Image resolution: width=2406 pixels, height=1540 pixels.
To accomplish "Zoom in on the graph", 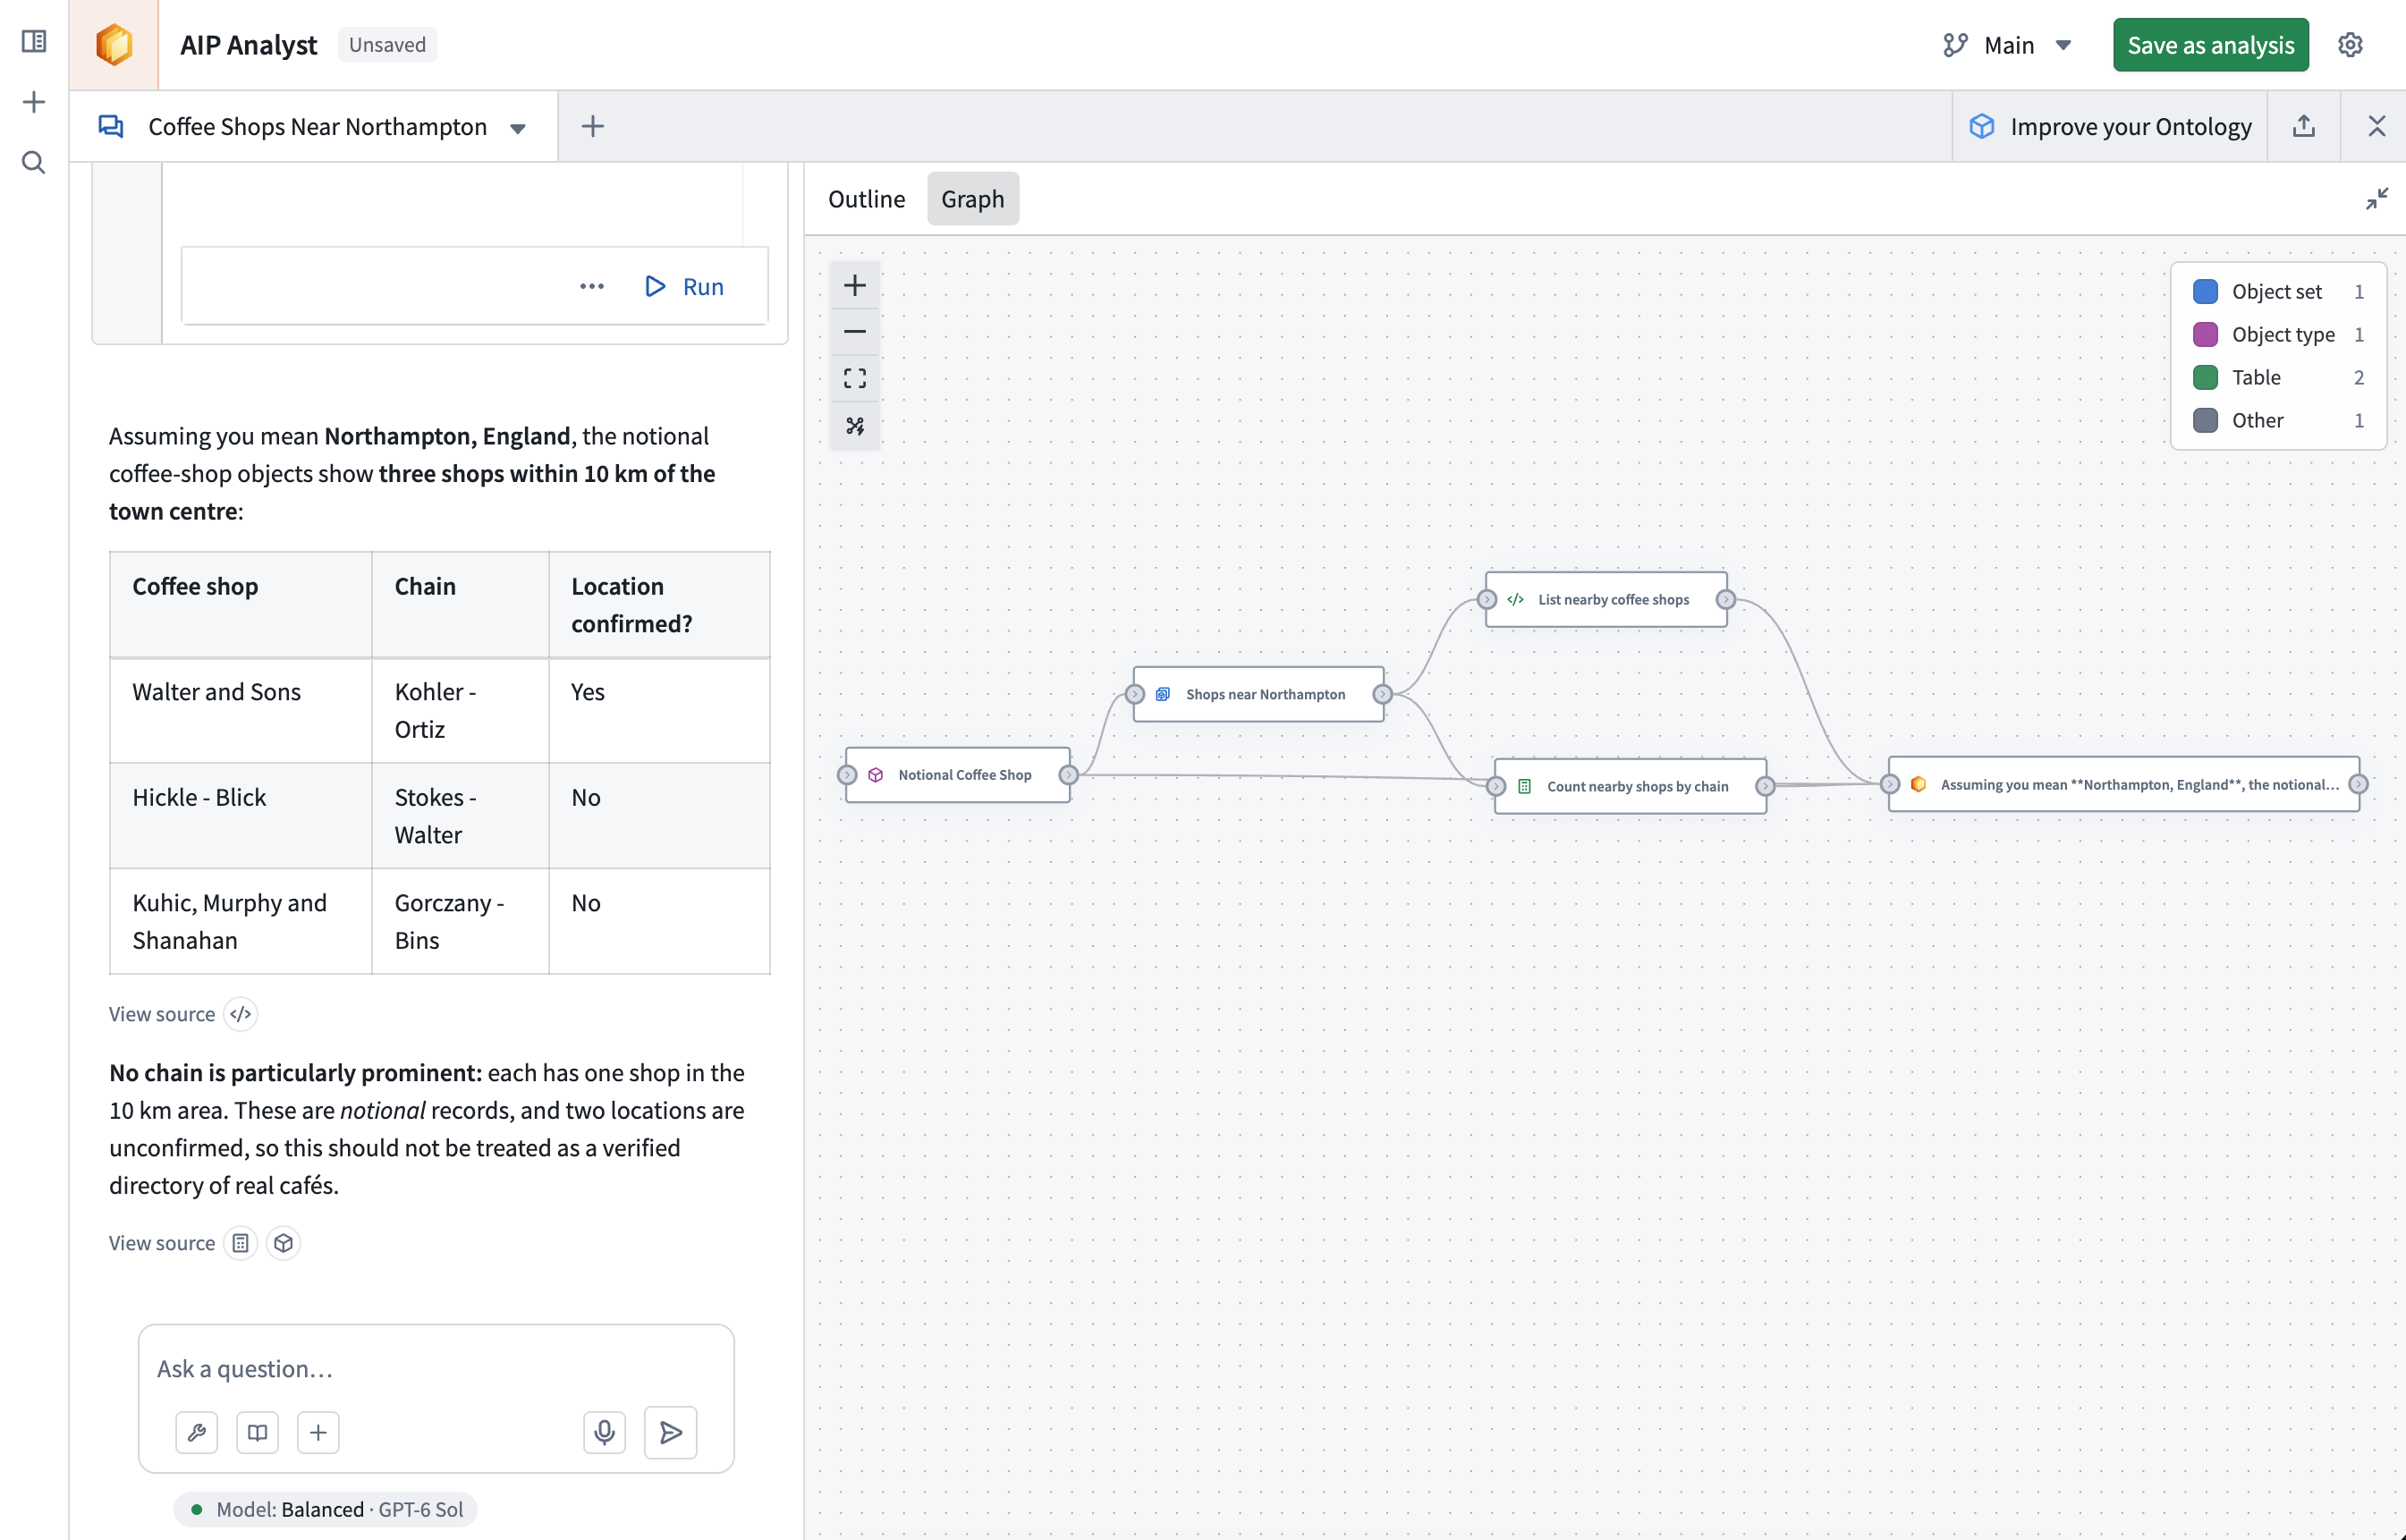I will tap(855, 286).
